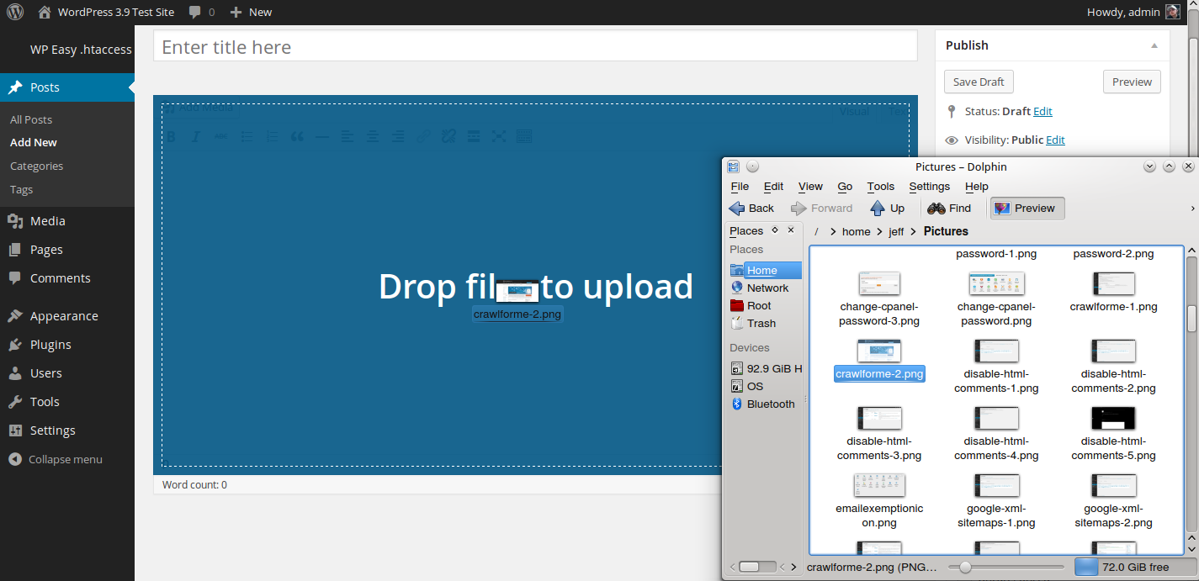Edit the post Status link
1199x581 pixels.
(x=1042, y=112)
